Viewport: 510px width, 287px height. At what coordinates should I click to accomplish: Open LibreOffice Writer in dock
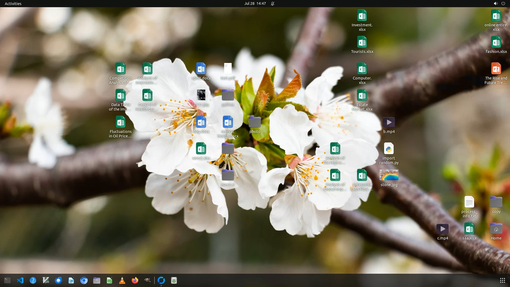71,280
